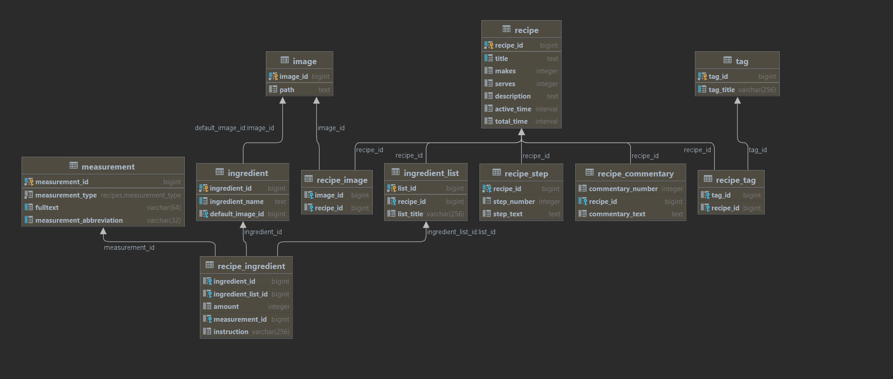Viewport: 893px width, 379px height.
Task: Select the ingredient_list table title
Action: click(431, 173)
